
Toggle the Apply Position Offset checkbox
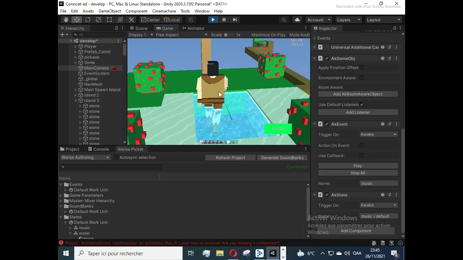point(362,68)
